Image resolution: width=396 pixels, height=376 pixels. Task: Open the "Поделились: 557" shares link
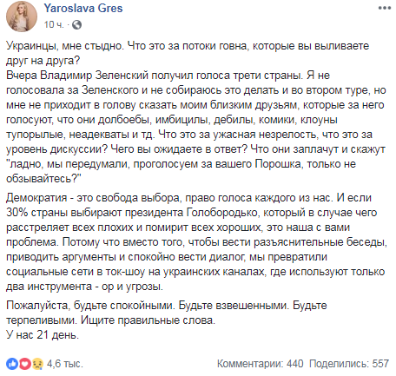click(x=349, y=364)
